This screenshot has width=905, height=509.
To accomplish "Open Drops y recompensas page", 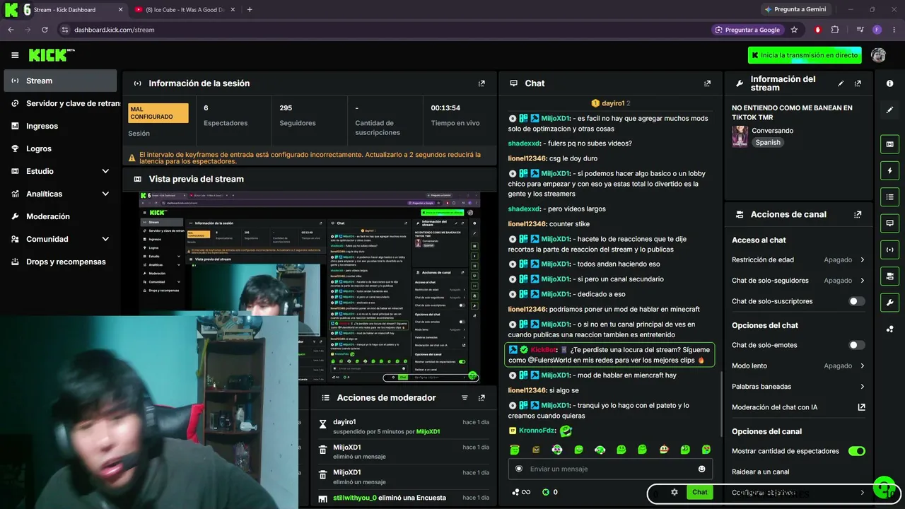I will (x=60, y=262).
